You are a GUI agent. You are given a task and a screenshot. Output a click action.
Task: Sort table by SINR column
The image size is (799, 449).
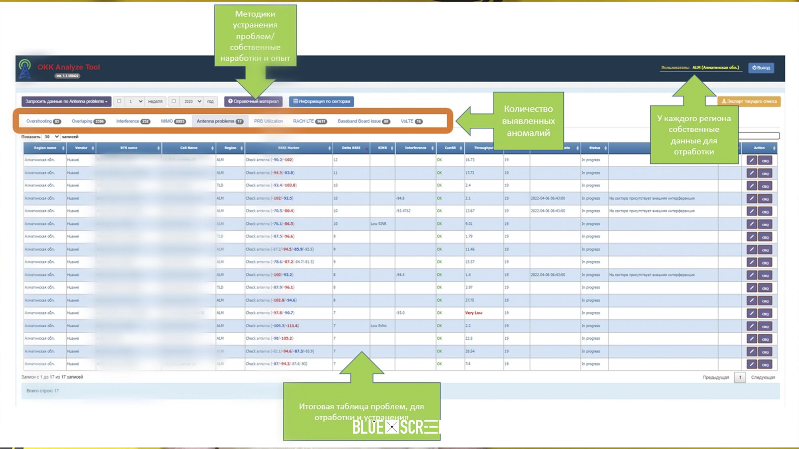[382, 148]
